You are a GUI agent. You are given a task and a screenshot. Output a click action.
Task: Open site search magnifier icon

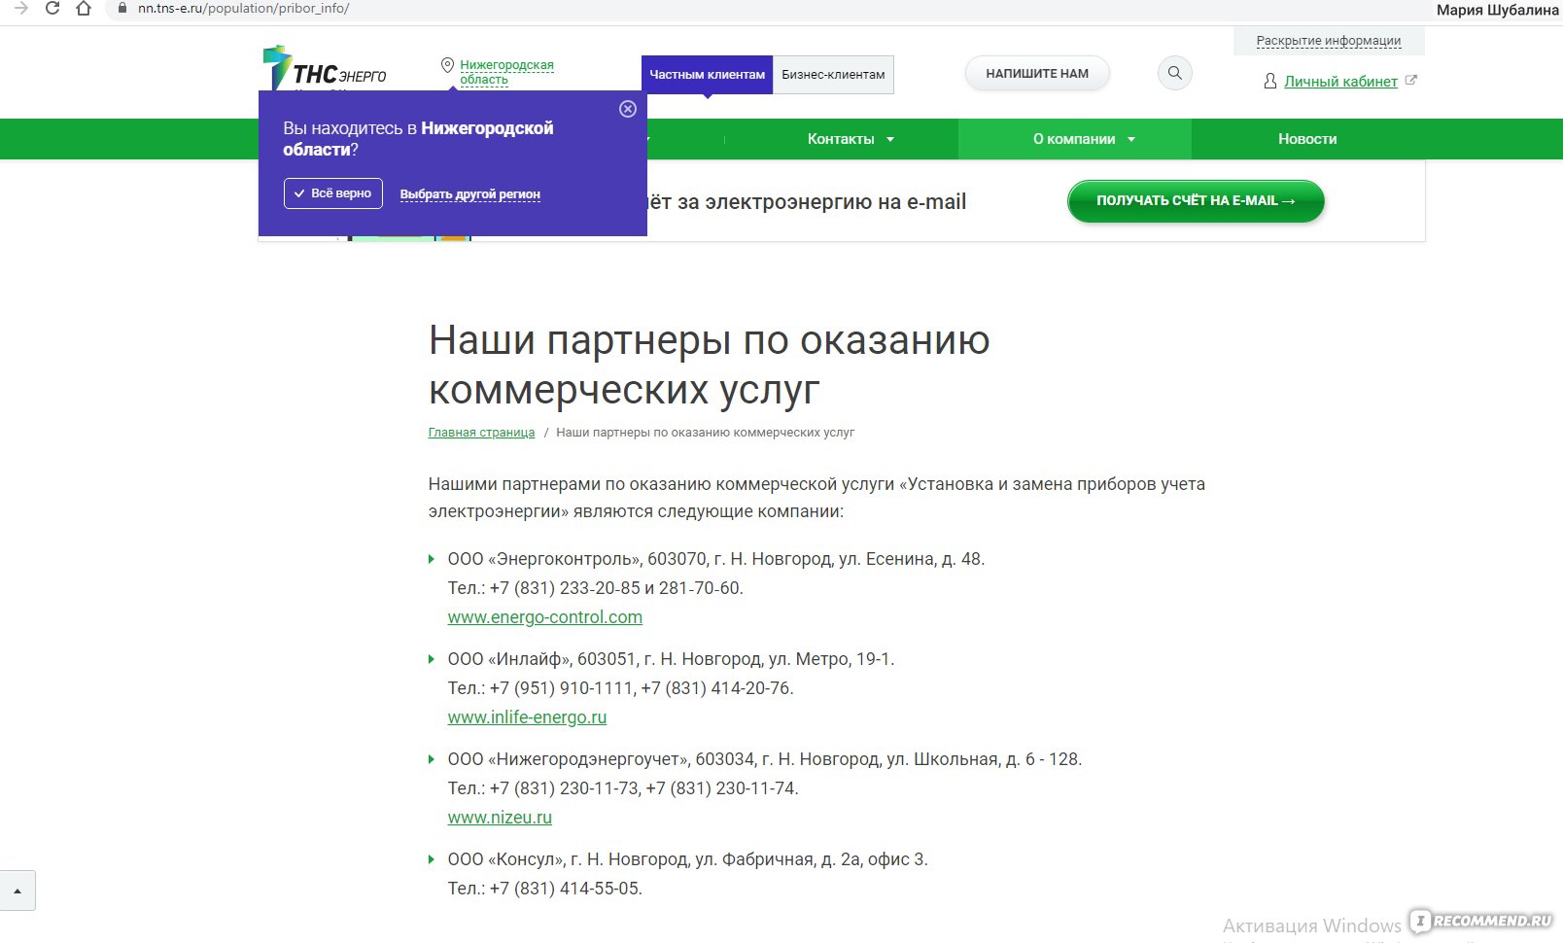pyautogui.click(x=1174, y=73)
